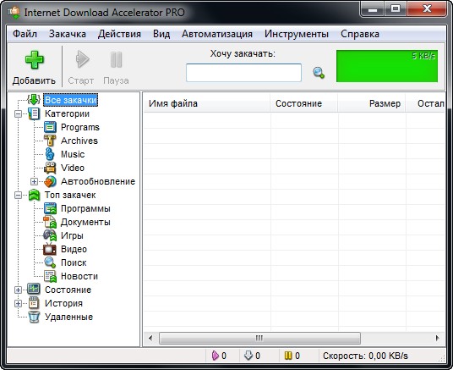The width and height of the screenshot is (453, 370).
Task: Click the application icon in title bar
Action: pyautogui.click(x=14, y=12)
